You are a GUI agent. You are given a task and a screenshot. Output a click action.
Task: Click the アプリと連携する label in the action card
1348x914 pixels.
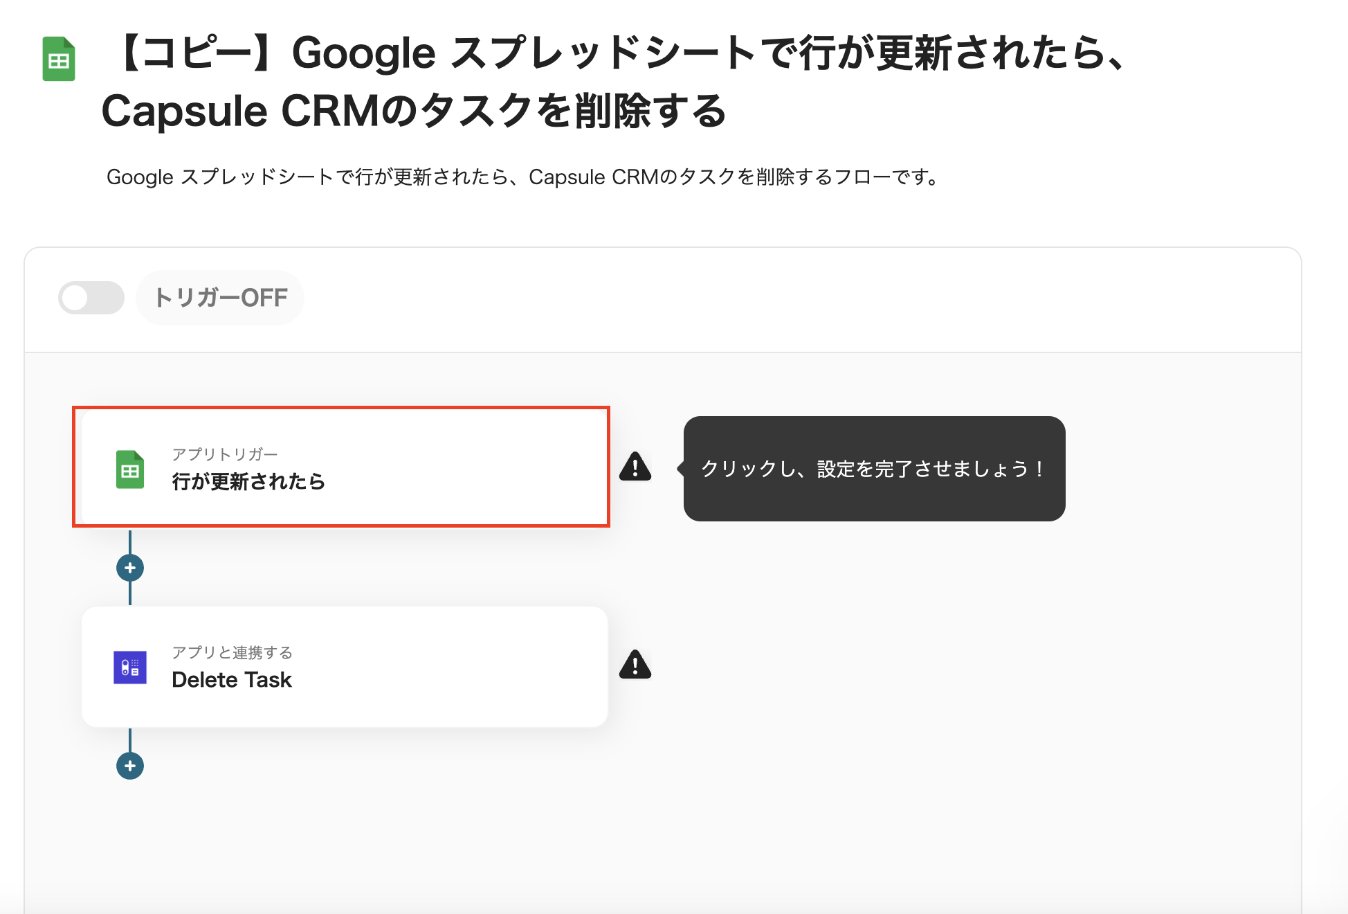(232, 652)
